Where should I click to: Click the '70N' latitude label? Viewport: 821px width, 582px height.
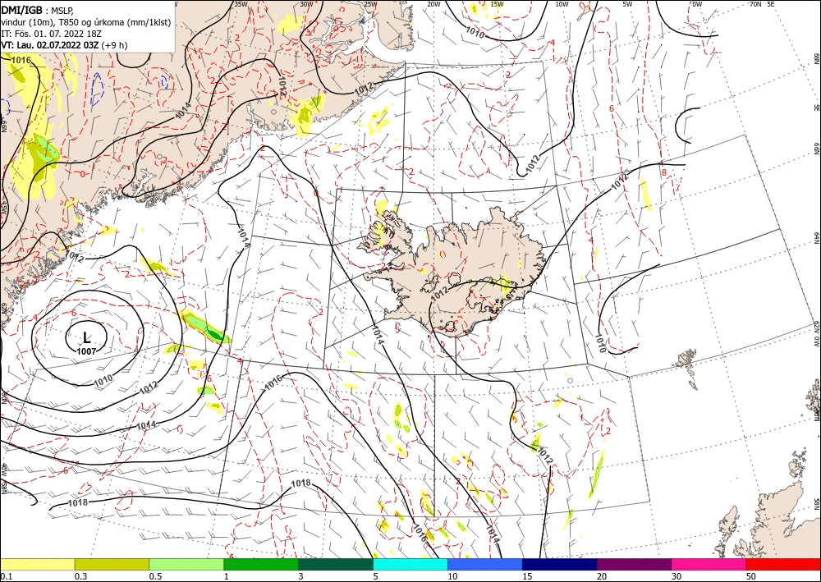tap(755, 4)
